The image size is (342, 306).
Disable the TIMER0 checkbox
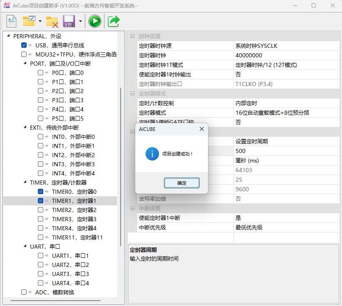tap(40, 192)
